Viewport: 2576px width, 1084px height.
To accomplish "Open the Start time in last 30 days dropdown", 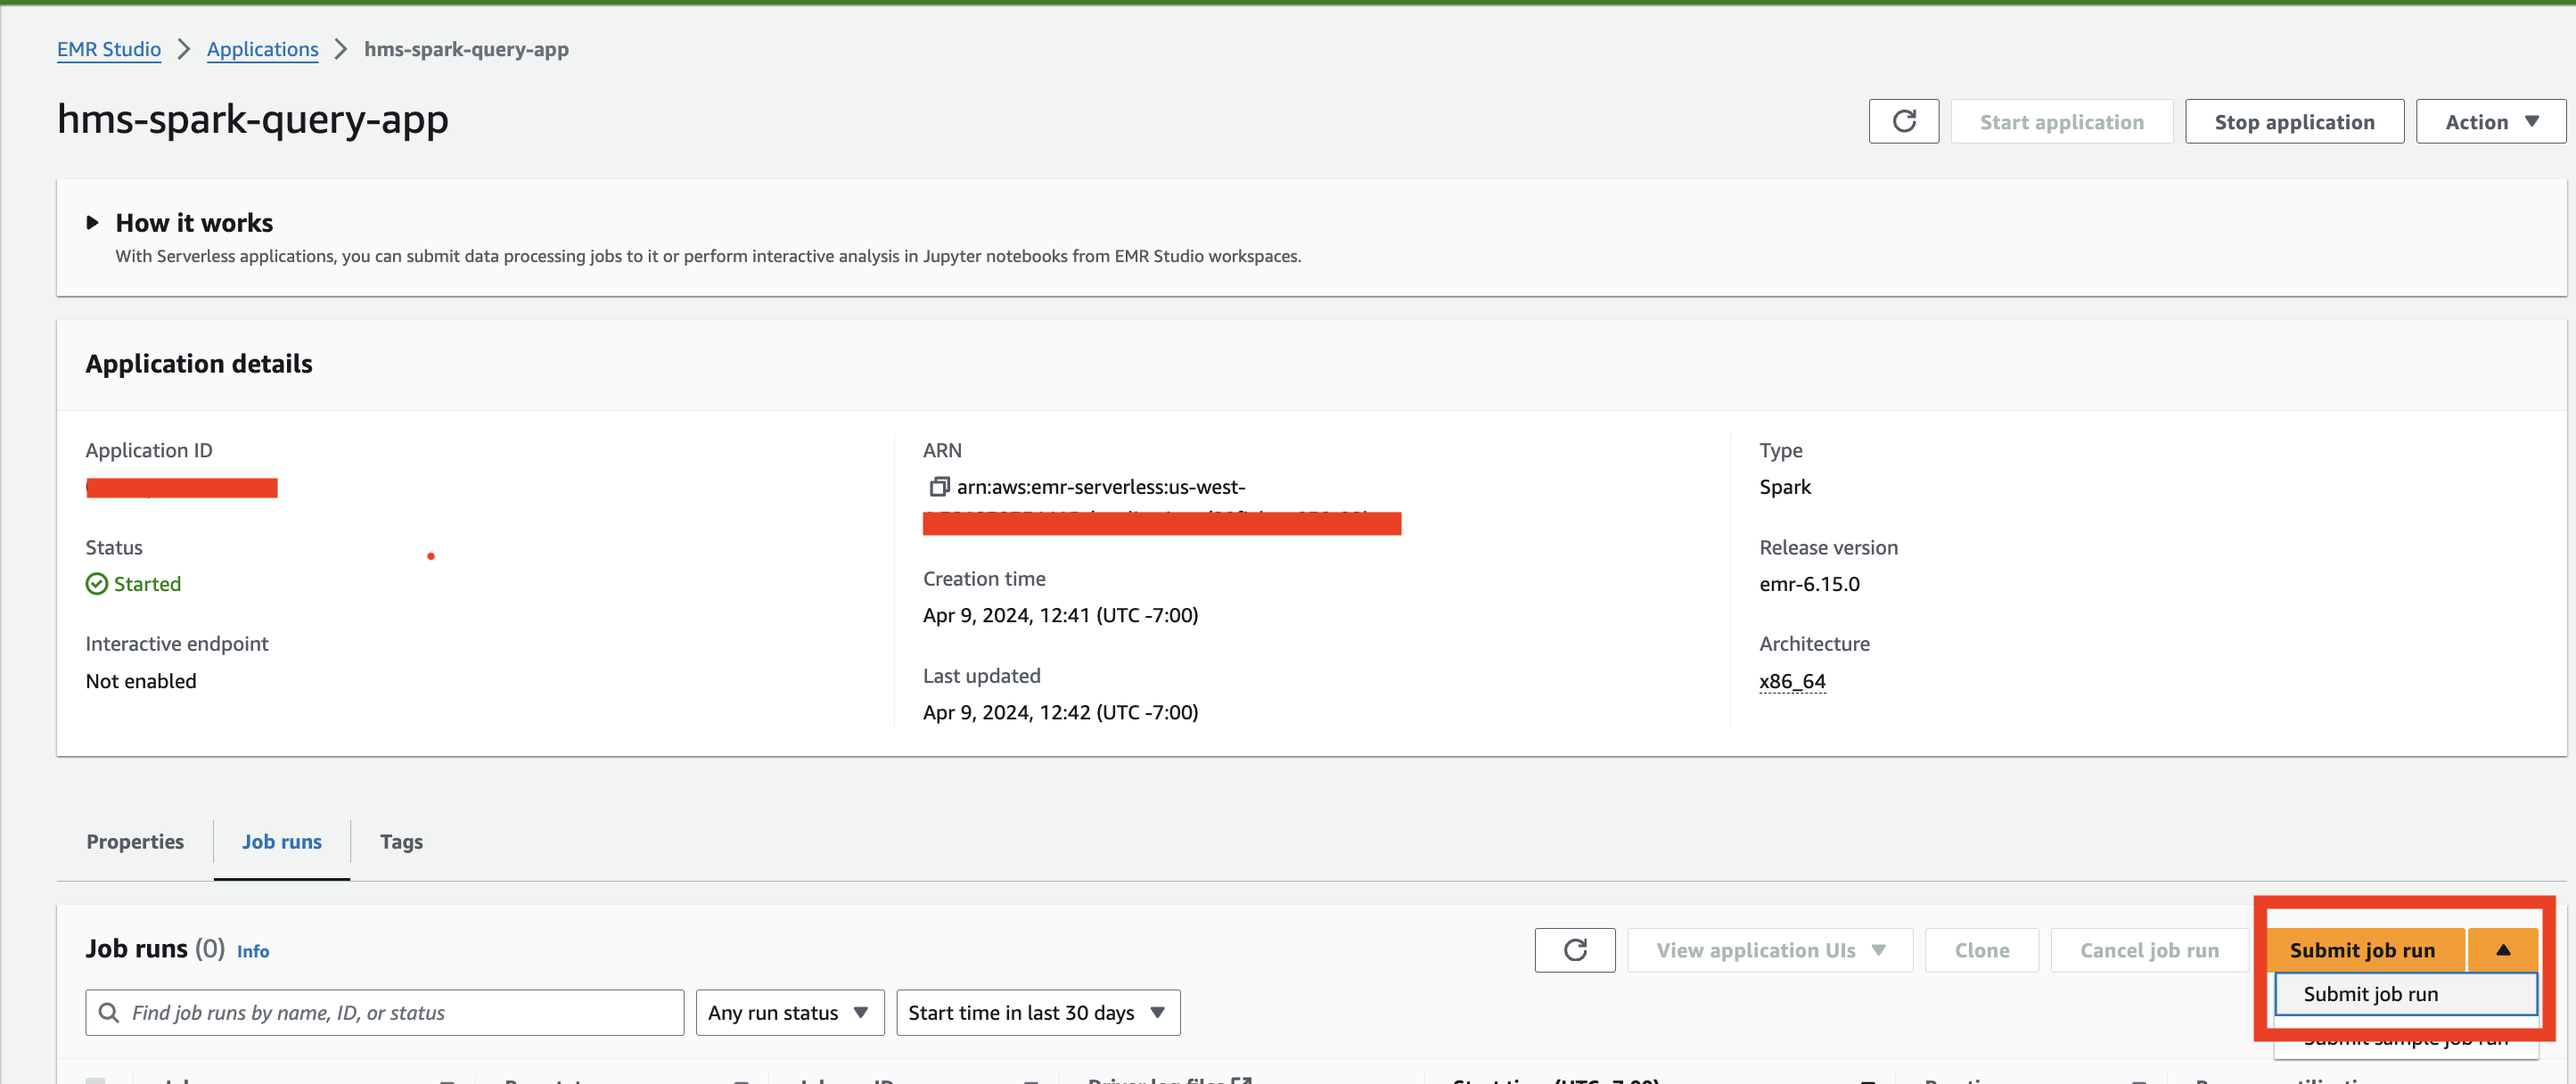I will [1037, 1013].
